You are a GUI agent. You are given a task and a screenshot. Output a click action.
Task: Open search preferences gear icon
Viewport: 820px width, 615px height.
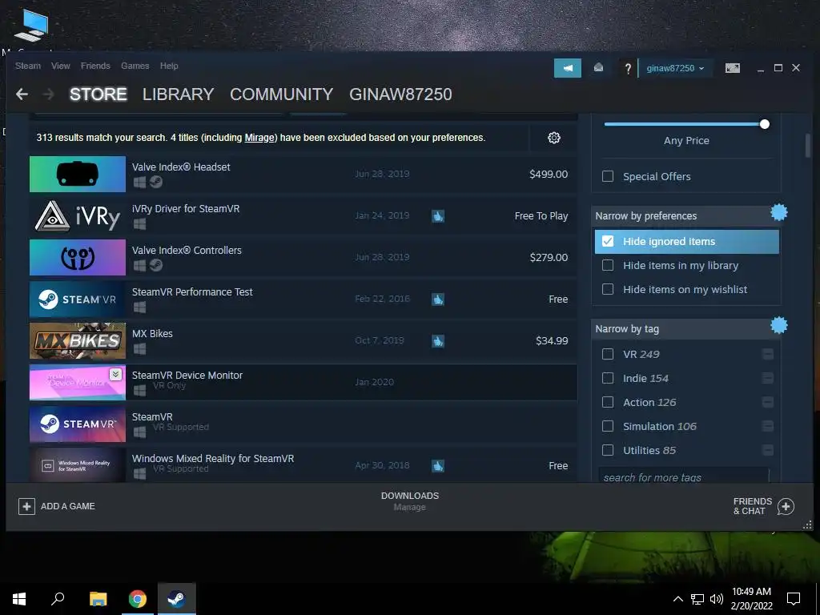(x=554, y=138)
